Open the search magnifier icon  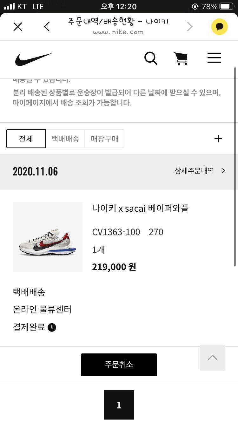coord(151,58)
